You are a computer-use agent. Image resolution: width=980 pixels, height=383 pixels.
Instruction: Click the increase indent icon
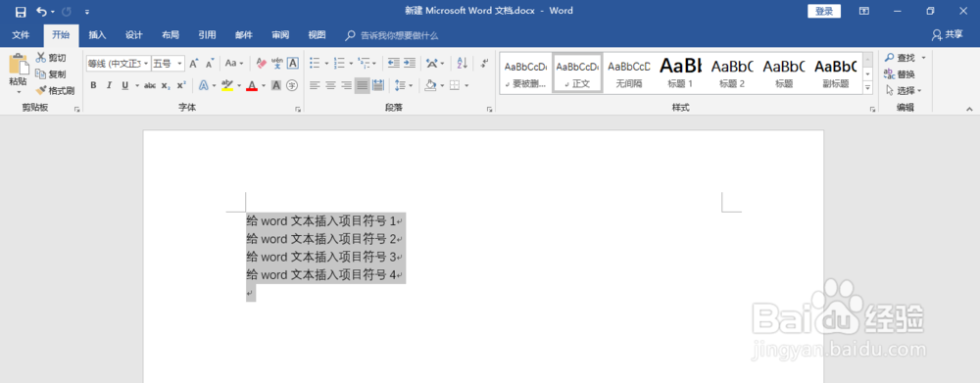coord(410,63)
